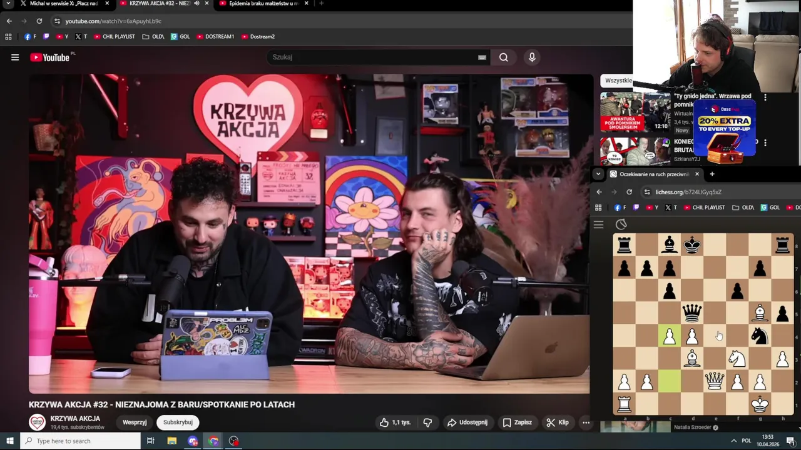
Task: Open the YouTube hamburger guide menu
Action: click(15, 57)
